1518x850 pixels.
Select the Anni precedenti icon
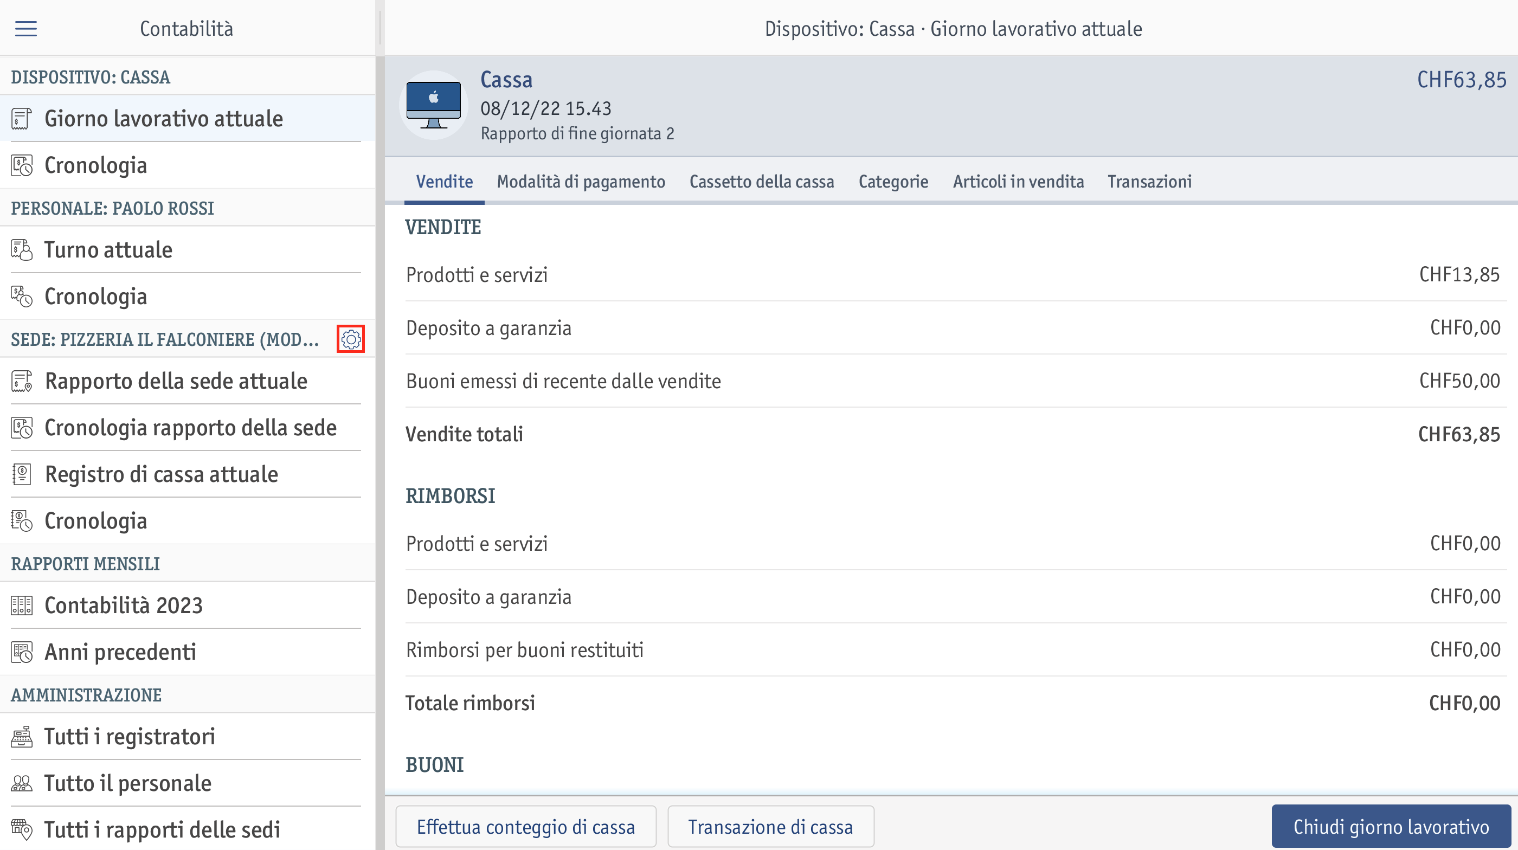pyautogui.click(x=22, y=652)
